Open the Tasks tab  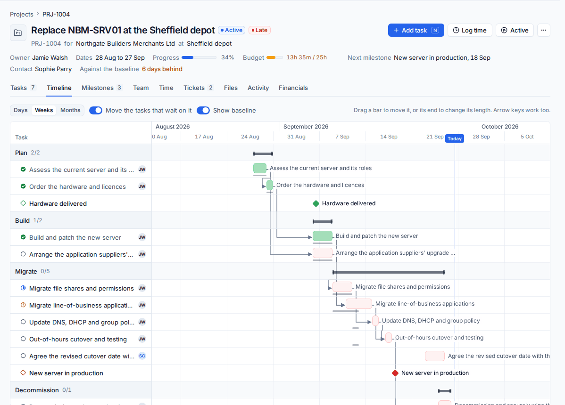[x=23, y=88]
